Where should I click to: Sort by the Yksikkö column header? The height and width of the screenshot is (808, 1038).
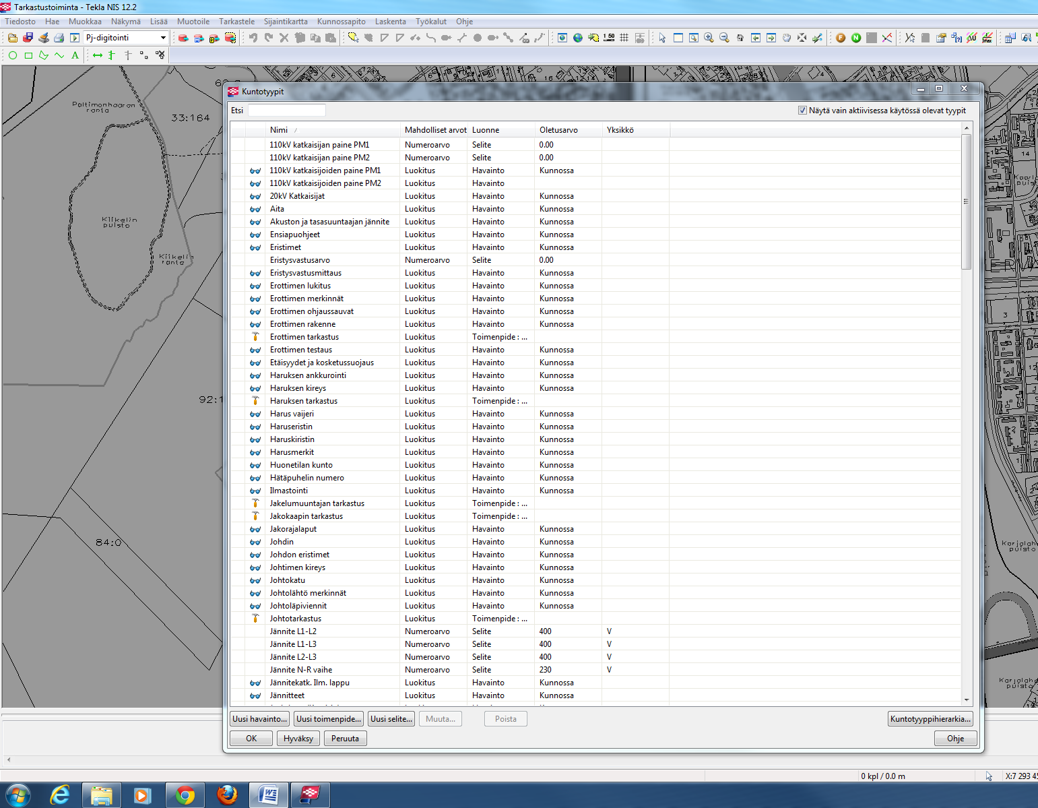[x=636, y=130]
